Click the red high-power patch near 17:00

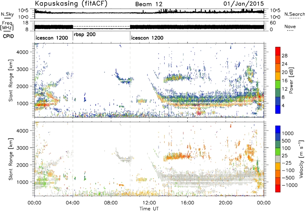coord(199,113)
